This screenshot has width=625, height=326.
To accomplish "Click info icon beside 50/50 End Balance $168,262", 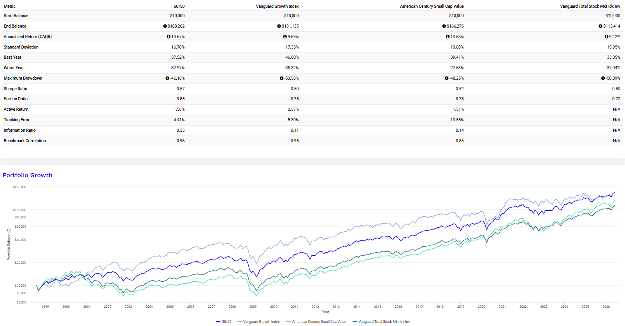I will (x=165, y=26).
